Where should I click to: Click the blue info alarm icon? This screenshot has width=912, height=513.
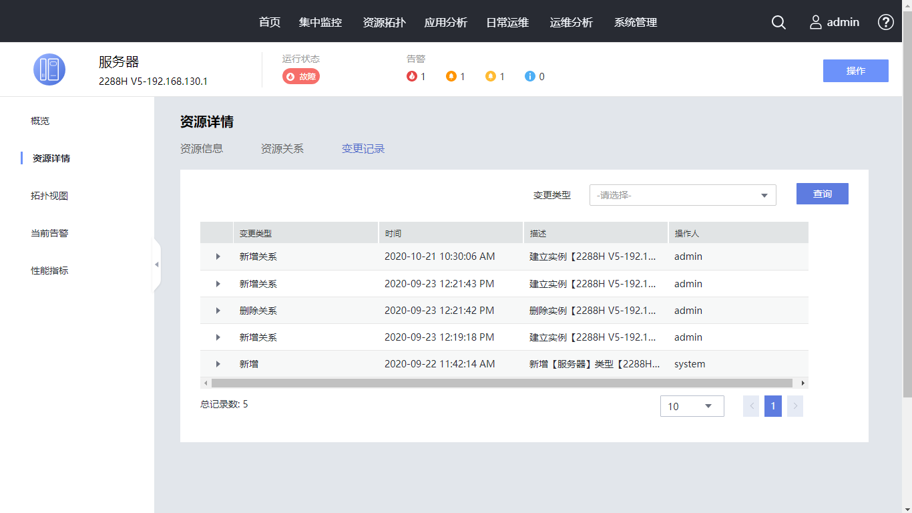coord(530,76)
